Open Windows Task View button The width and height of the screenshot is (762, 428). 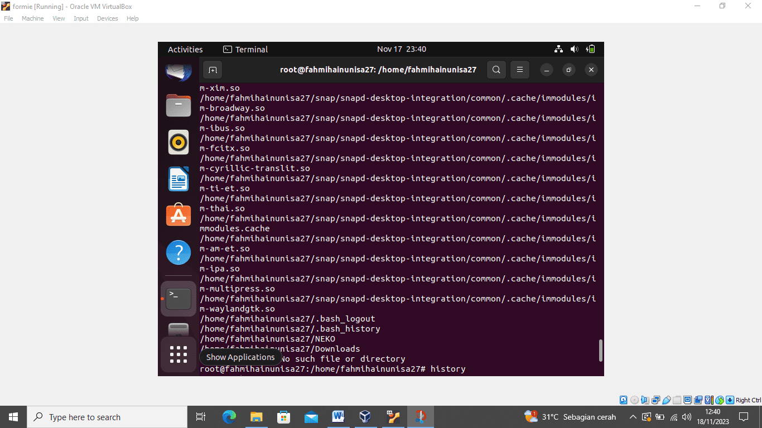click(201, 417)
